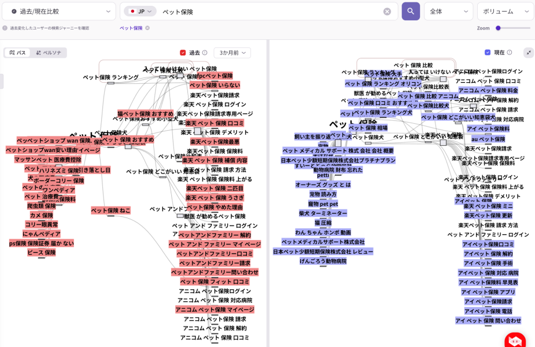This screenshot has height=347, width=535.
Task: Click the Zoom slider handle
Action: 498,28
